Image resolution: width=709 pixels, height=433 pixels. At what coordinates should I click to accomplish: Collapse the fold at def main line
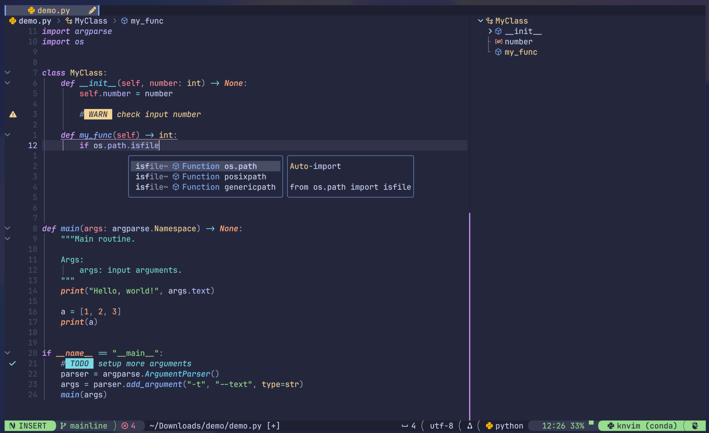pos(7,228)
